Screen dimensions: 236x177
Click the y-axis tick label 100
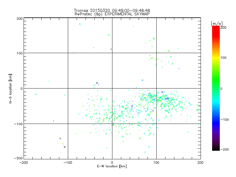point(19,53)
